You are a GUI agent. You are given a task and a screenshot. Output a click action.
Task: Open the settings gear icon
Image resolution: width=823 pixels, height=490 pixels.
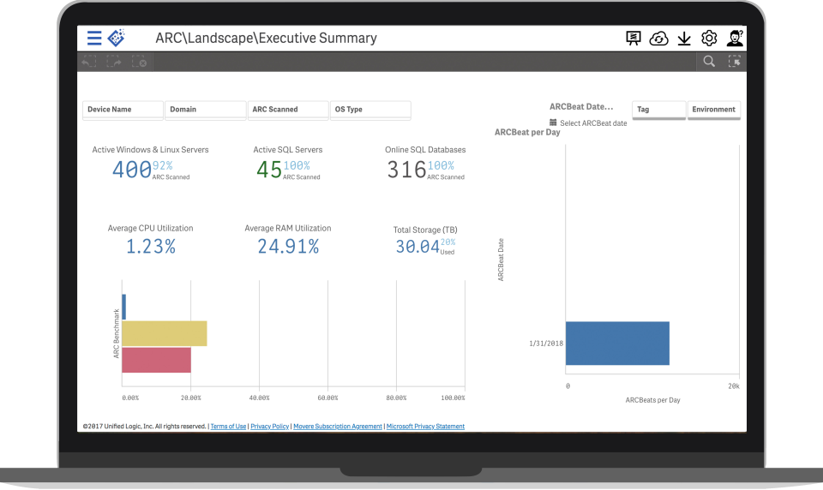pyautogui.click(x=709, y=39)
